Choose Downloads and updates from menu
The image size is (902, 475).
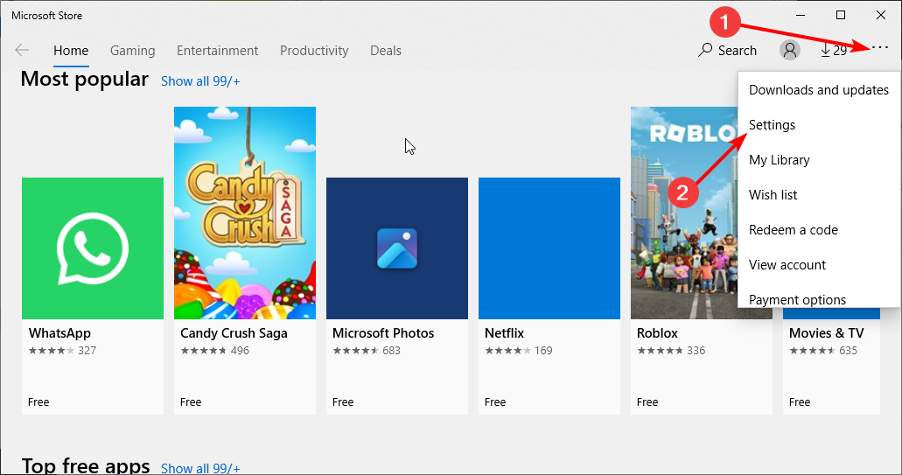[x=819, y=90]
